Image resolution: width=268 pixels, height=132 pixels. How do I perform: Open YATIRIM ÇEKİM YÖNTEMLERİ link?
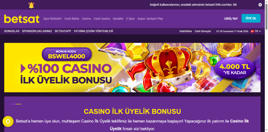93,31
